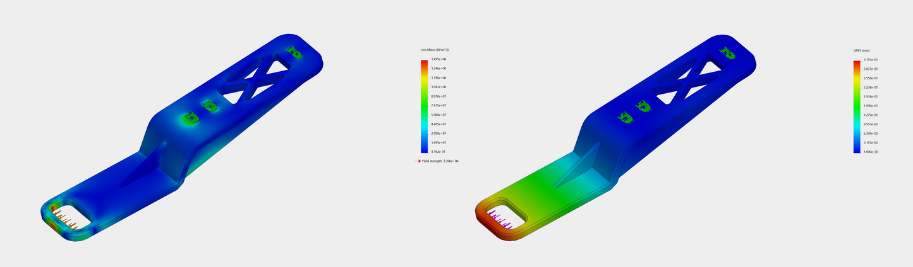The image size is (913, 267).
Task: Select the minimum stress value 4.192e-01
Action: 438,152
